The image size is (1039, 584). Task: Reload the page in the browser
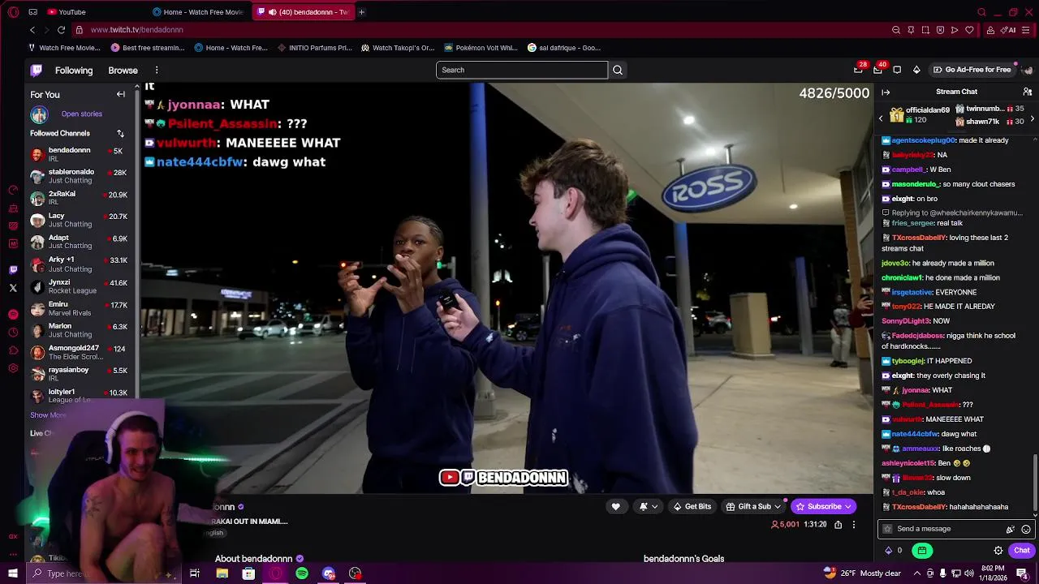61,30
